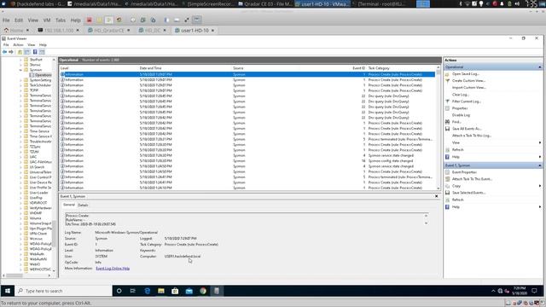Switch to the Details tab of event
This screenshot has width=546, height=307.
(x=83, y=205)
